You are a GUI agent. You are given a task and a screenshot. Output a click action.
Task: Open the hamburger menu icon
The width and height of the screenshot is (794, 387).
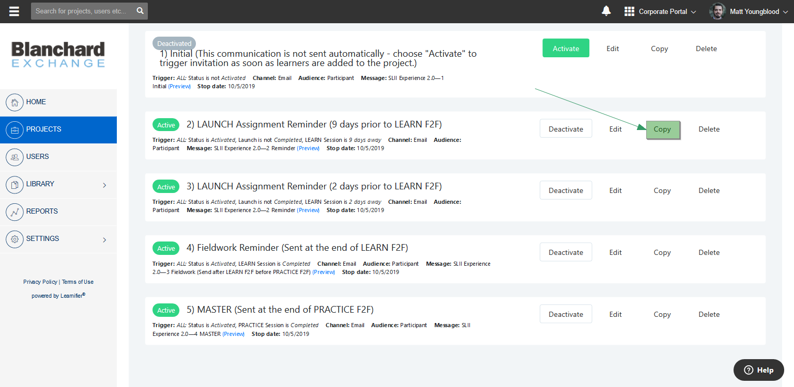(14, 11)
